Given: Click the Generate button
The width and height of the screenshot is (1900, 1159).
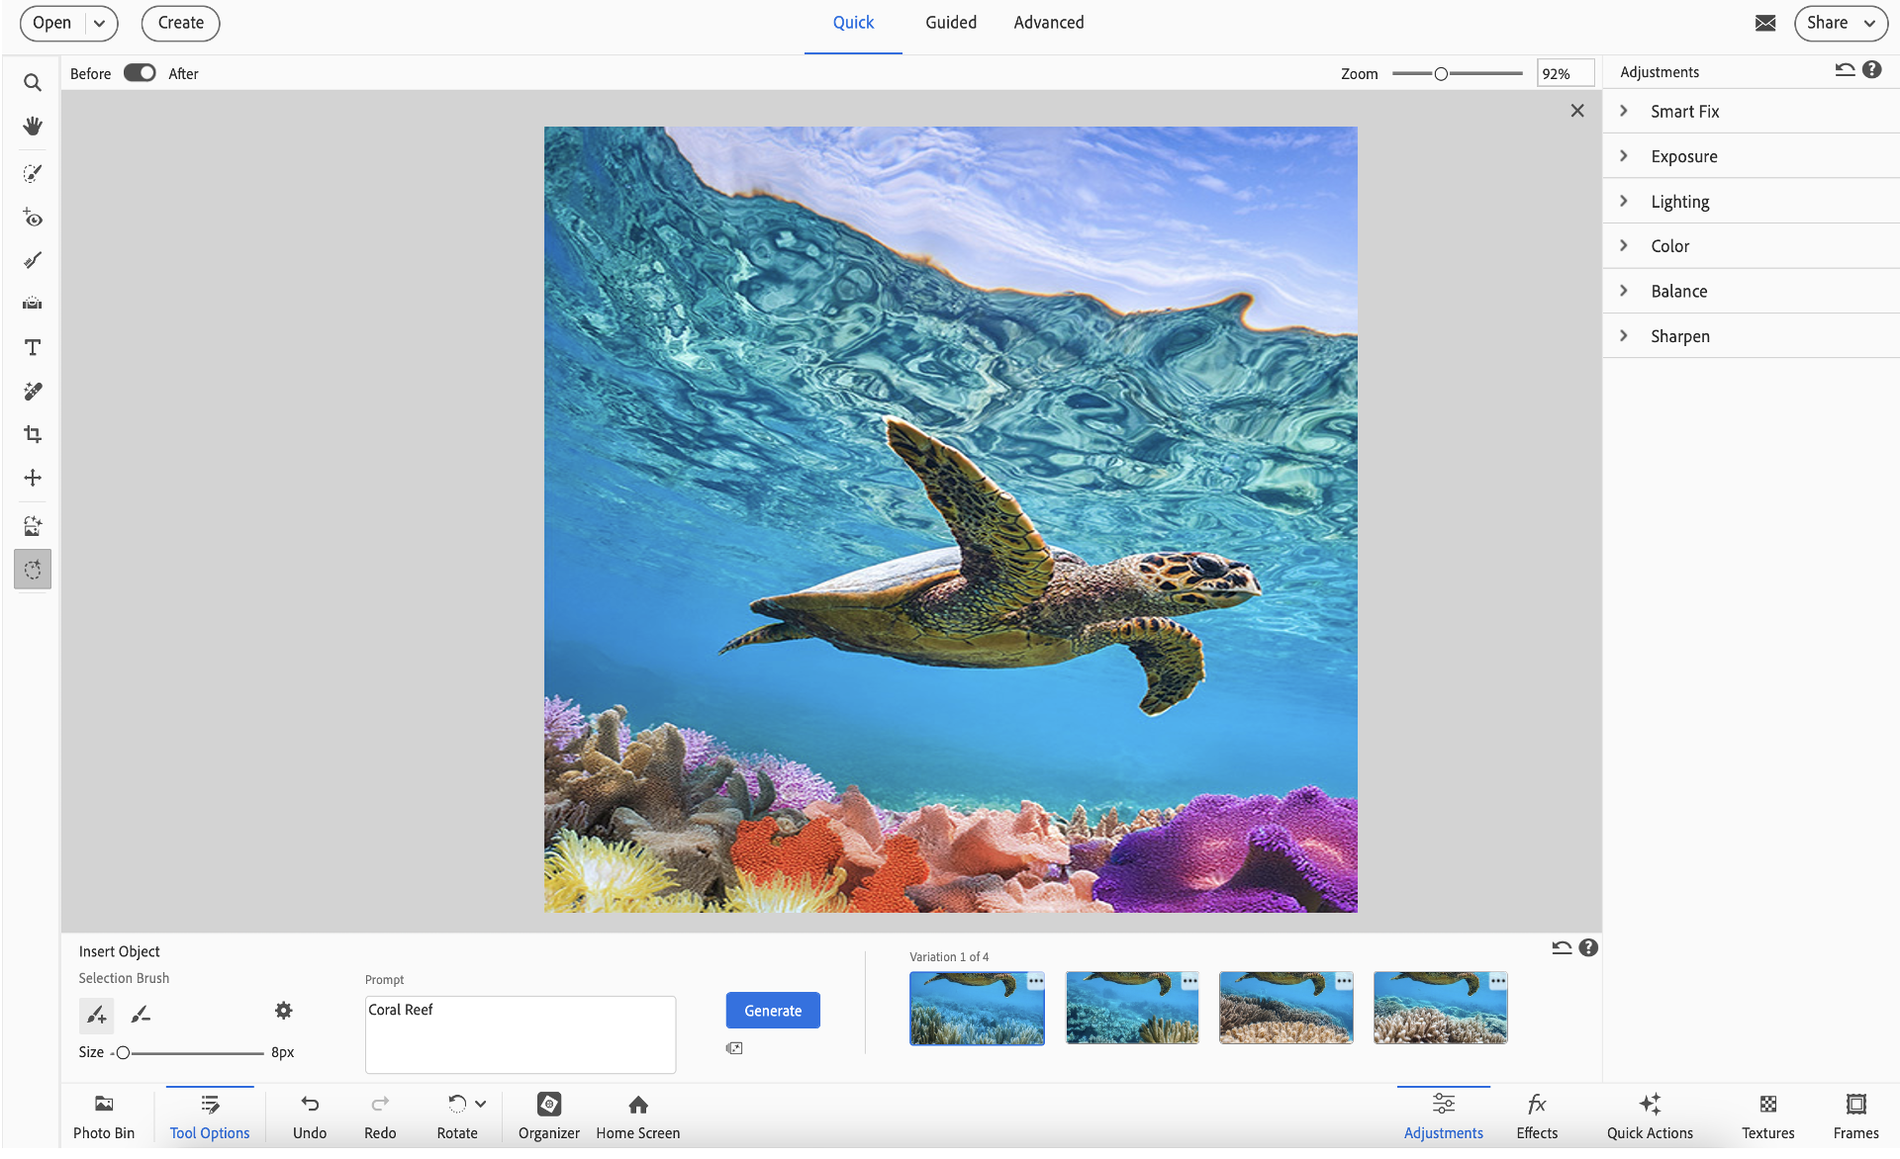Looking at the screenshot, I should point(772,1011).
